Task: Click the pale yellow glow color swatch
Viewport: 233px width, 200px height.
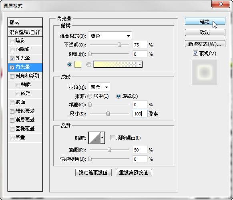Action: coord(78,64)
